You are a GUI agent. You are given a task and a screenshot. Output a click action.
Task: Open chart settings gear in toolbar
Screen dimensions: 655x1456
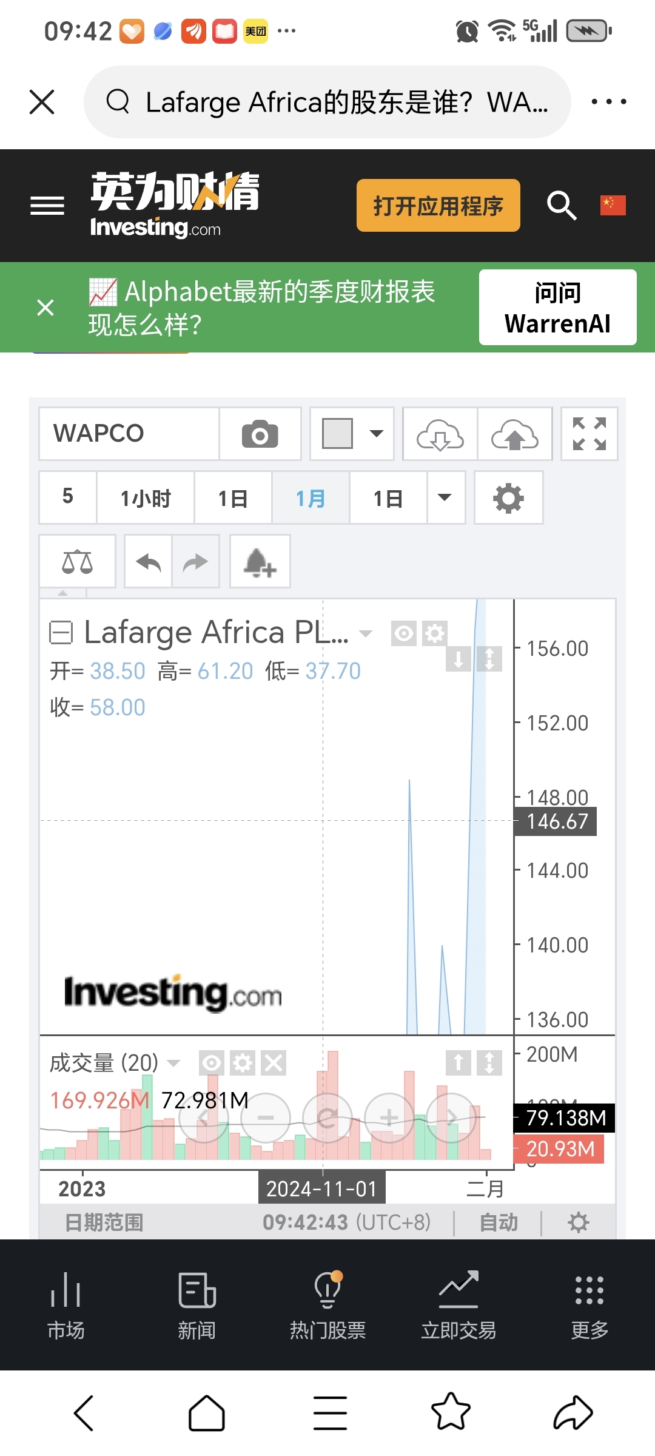508,498
